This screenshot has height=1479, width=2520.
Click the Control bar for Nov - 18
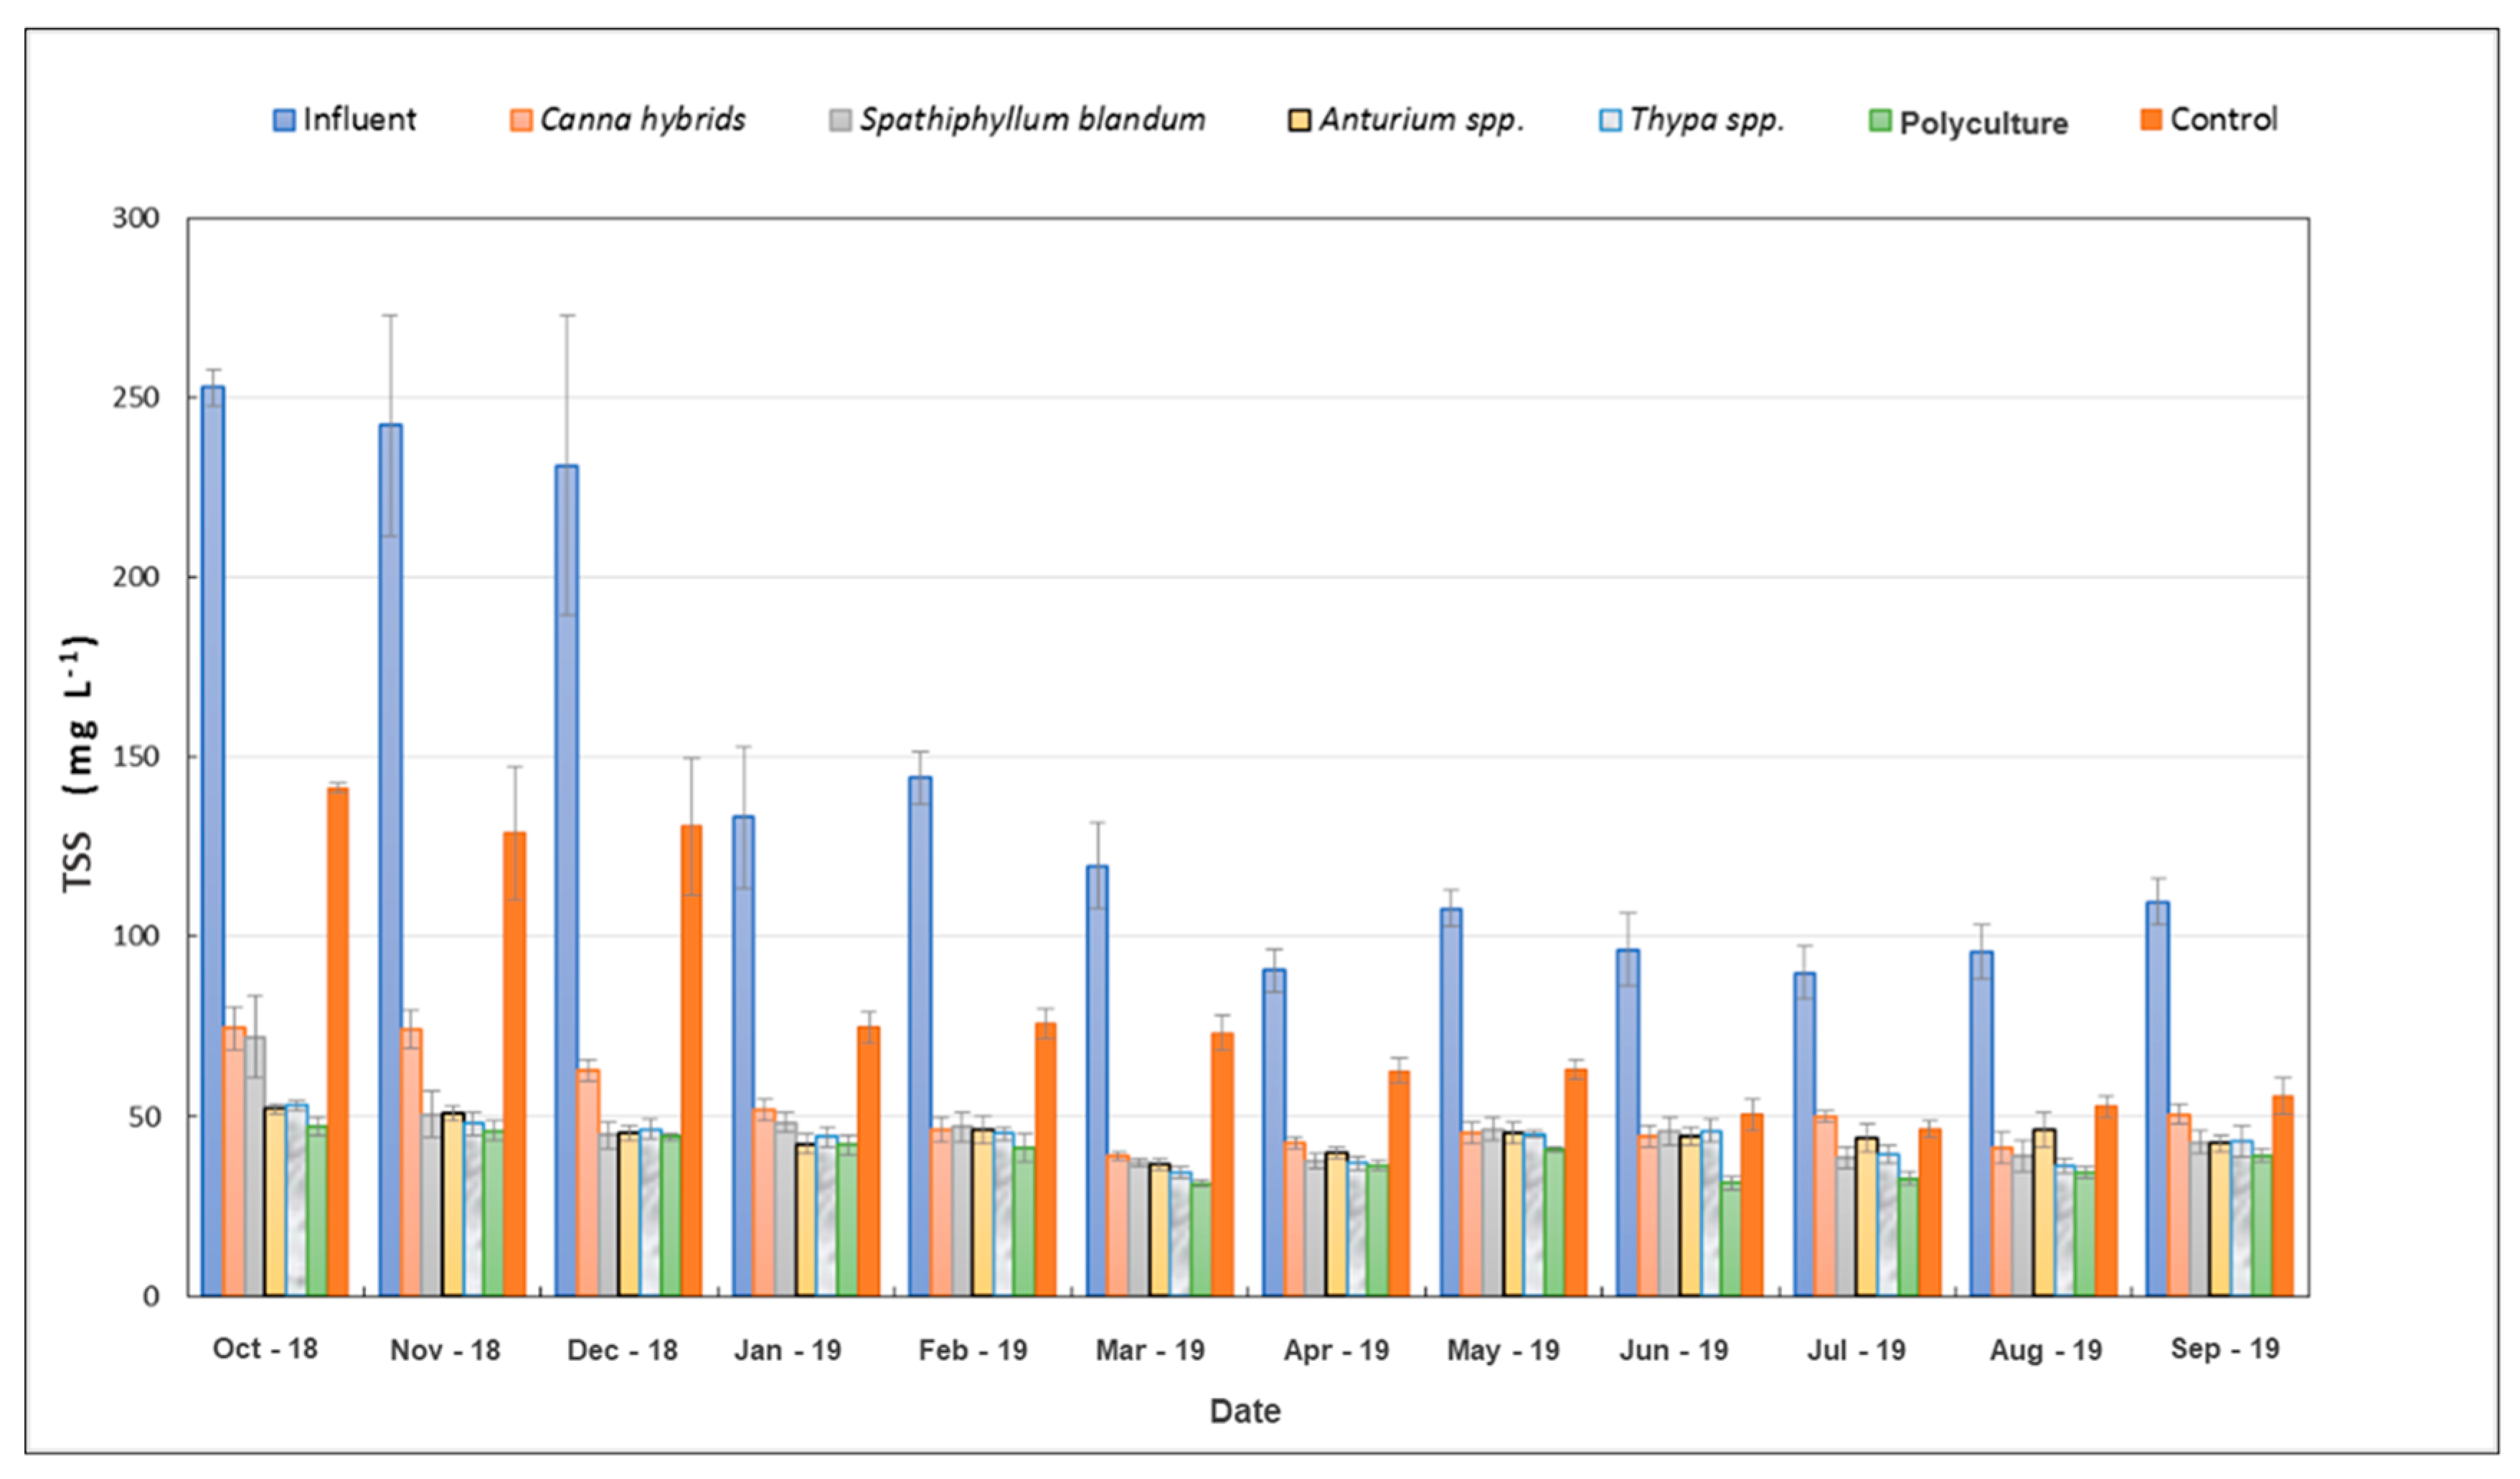coord(515,1063)
